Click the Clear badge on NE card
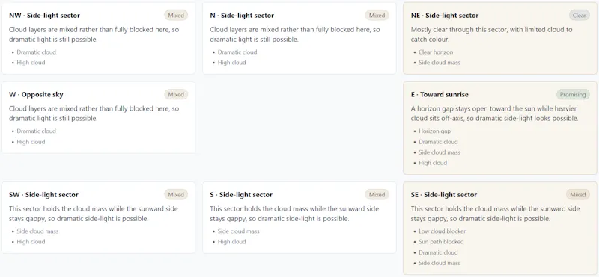The width and height of the screenshot is (599, 277). click(579, 15)
